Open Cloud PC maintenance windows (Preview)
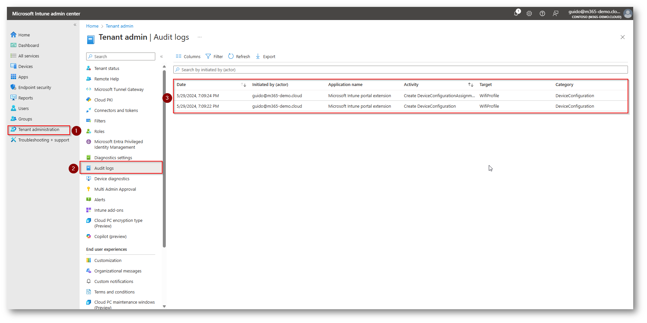This screenshot has height=323, width=647. (124, 305)
